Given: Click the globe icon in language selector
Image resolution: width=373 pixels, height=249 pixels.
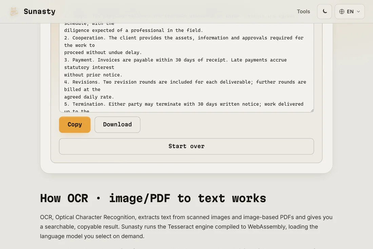Looking at the screenshot, I should (342, 12).
